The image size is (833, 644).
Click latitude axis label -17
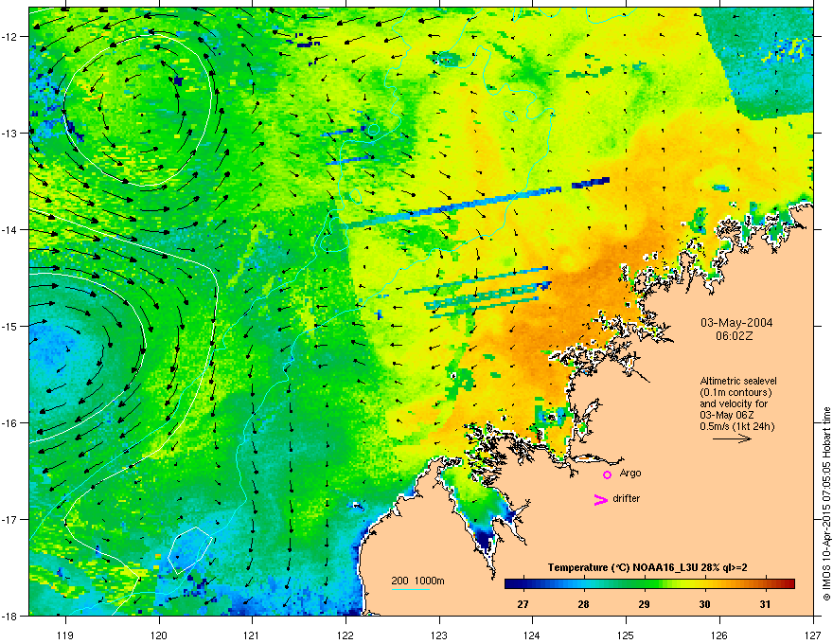[x=10, y=520]
